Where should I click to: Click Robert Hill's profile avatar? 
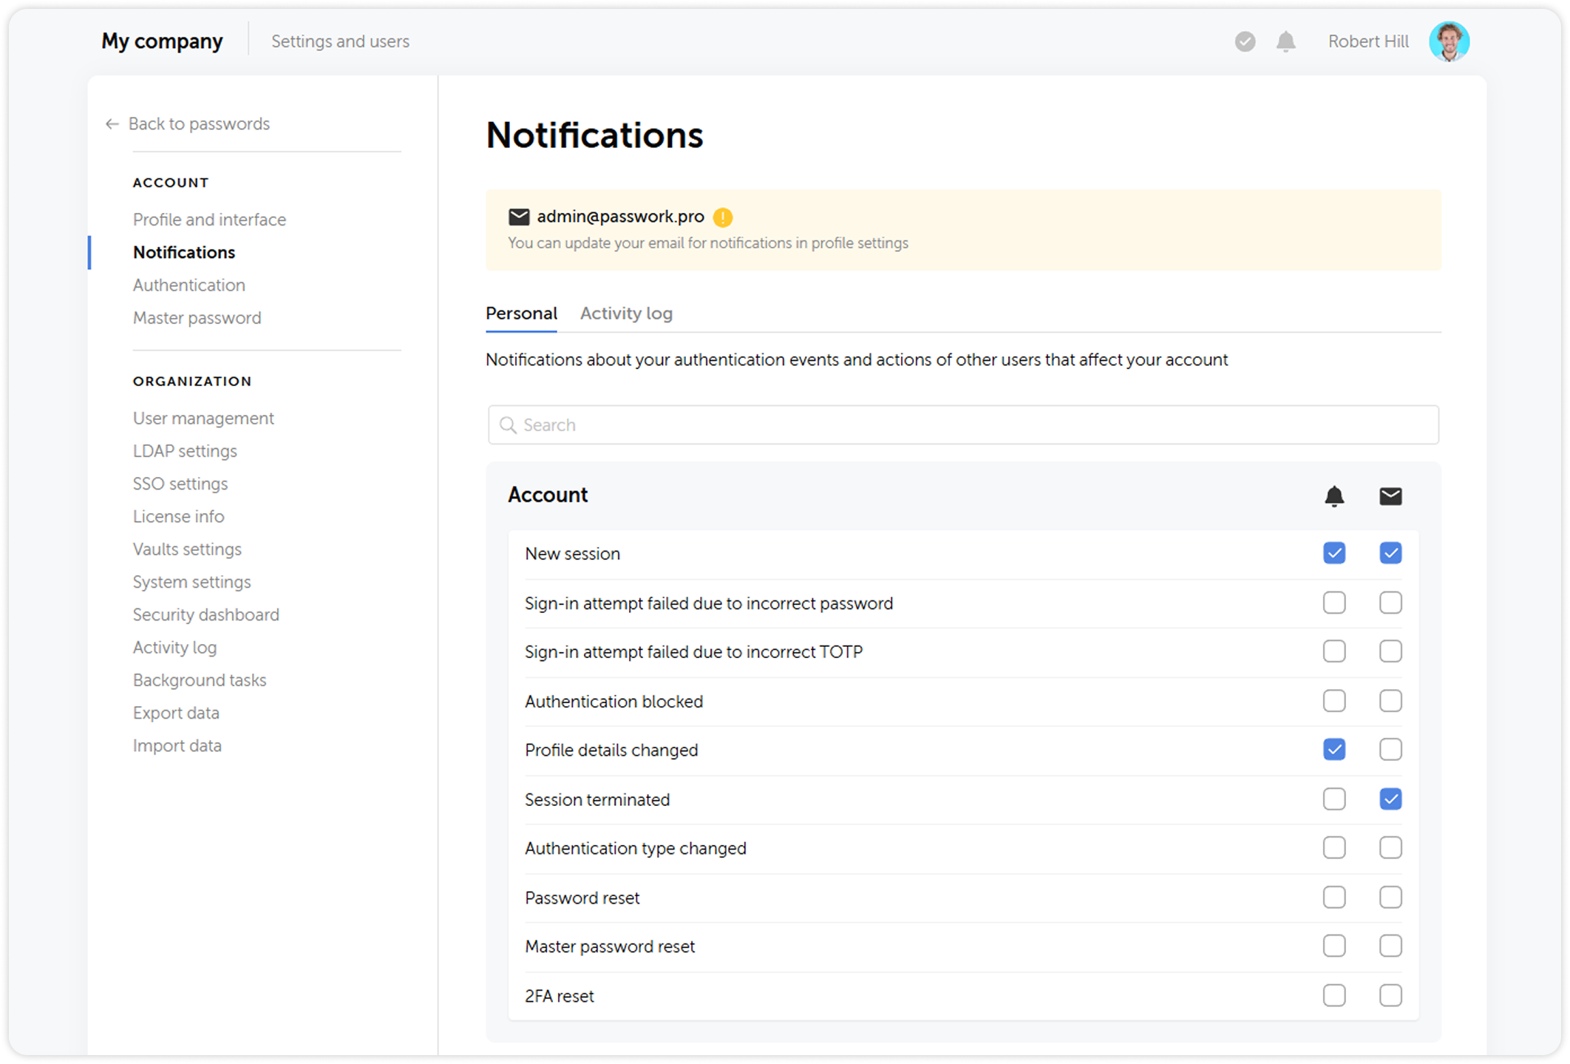[1450, 41]
